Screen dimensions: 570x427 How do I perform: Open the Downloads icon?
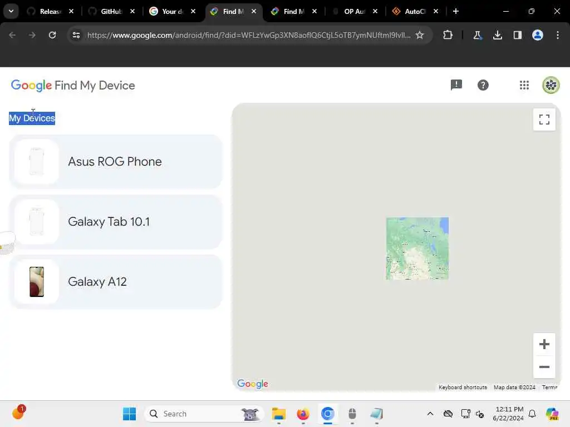pyautogui.click(x=497, y=35)
